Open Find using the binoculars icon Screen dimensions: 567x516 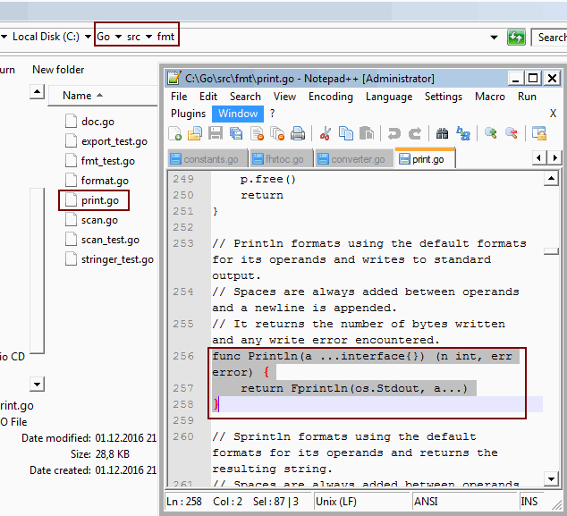pyautogui.click(x=442, y=134)
